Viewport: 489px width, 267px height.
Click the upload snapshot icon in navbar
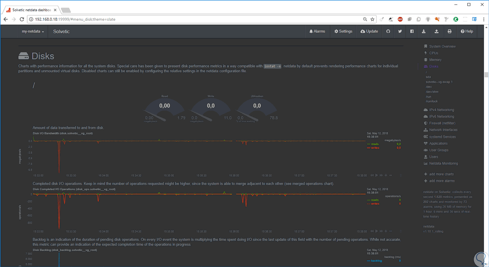point(437,32)
